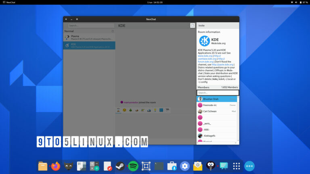310x174 pixels.
Task: Open the Calendar app in the dock
Action: [82, 166]
